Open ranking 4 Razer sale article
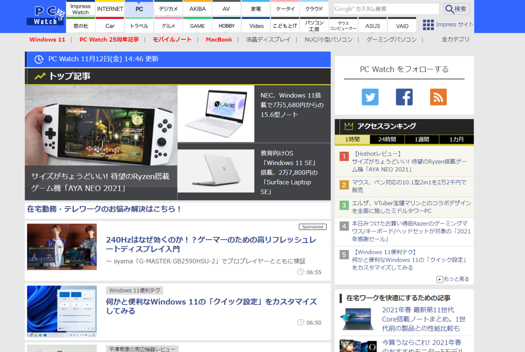The image size is (525, 352). [411, 232]
